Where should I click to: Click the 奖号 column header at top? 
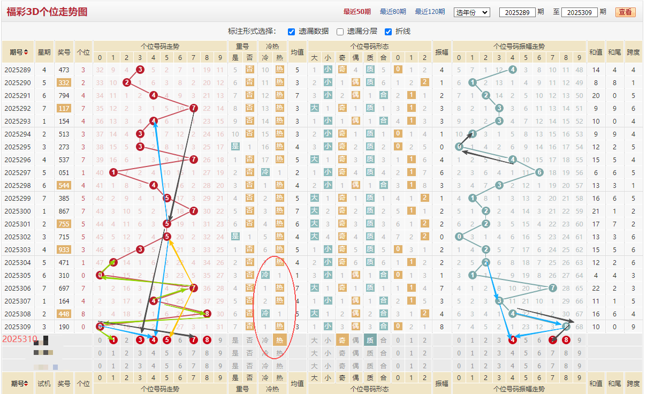point(64,52)
